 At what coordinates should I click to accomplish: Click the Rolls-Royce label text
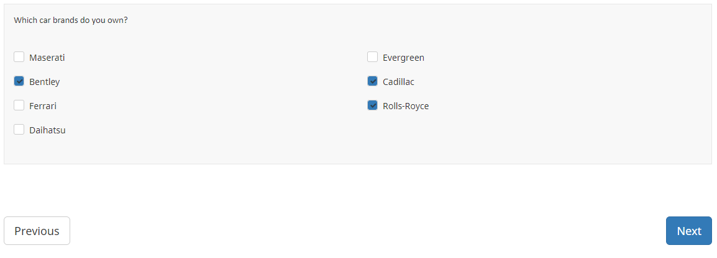pos(406,106)
